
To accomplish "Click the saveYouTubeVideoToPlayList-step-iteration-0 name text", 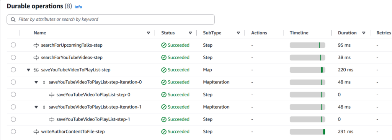I will (x=95, y=82).
